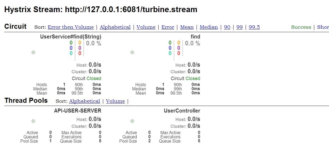Screen dimensions: 329x166
Task: Click find circuit status circle
Action: coord(132,52)
